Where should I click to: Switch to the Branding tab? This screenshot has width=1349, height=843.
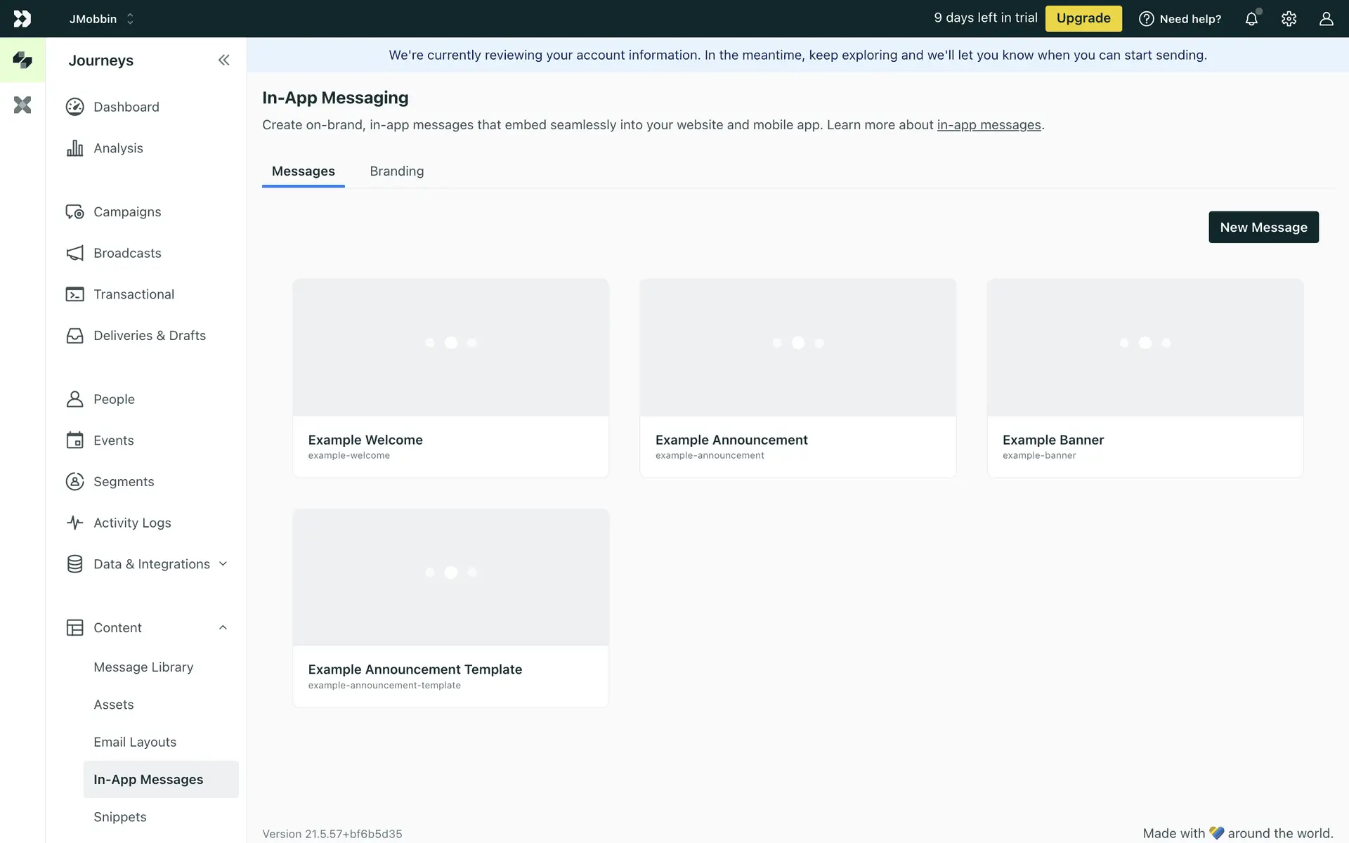tap(396, 171)
